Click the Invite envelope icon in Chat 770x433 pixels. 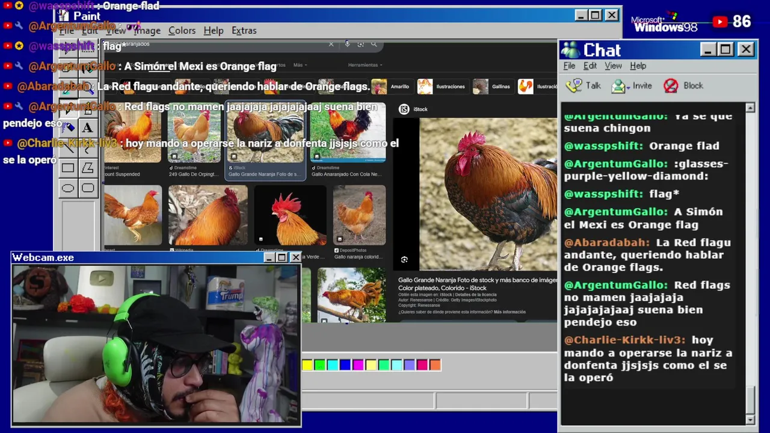coord(619,86)
